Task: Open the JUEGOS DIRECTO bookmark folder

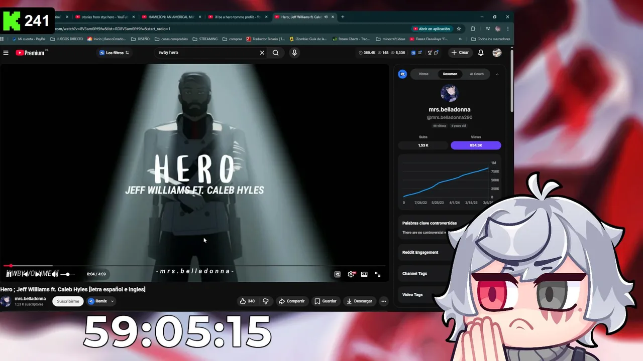Action: pyautogui.click(x=67, y=39)
